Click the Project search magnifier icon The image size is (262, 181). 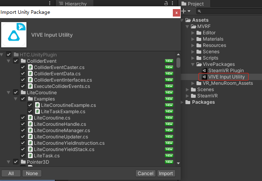tap(199, 11)
